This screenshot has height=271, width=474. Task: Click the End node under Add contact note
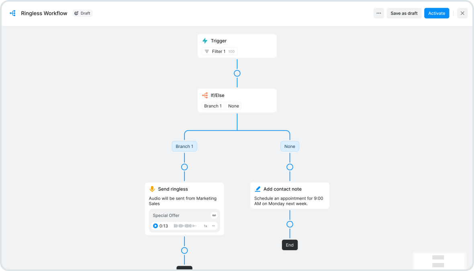point(290,245)
